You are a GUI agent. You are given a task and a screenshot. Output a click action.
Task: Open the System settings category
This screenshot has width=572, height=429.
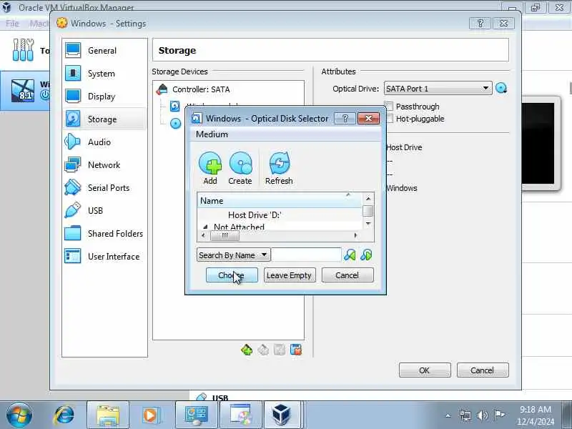coord(104,74)
